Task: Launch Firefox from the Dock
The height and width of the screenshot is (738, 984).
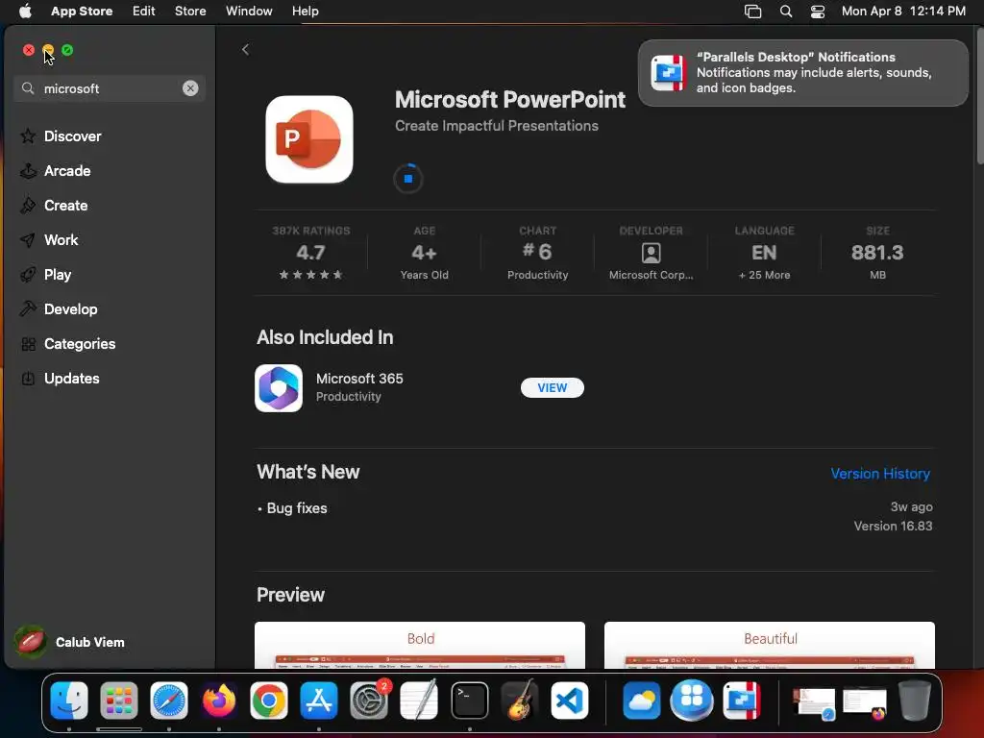Action: click(218, 701)
